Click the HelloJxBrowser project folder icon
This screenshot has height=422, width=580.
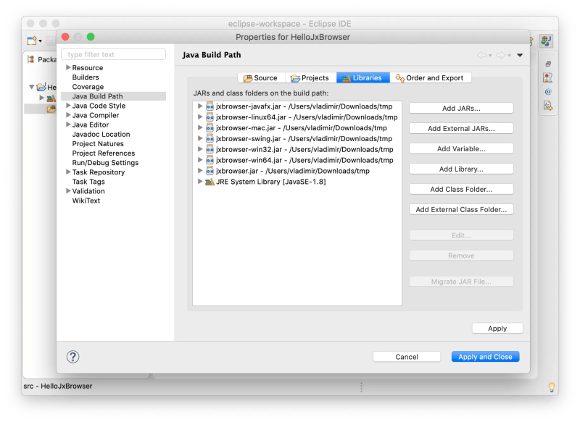point(41,87)
